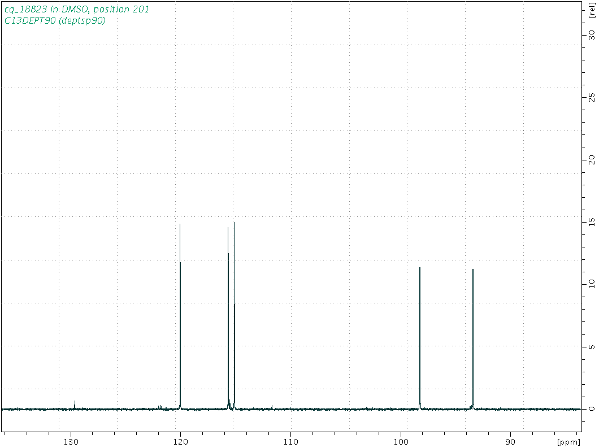Click the "[ppm]" x-axis unit label
Viewport: 599px width, 448px height.
pyautogui.click(x=568, y=442)
